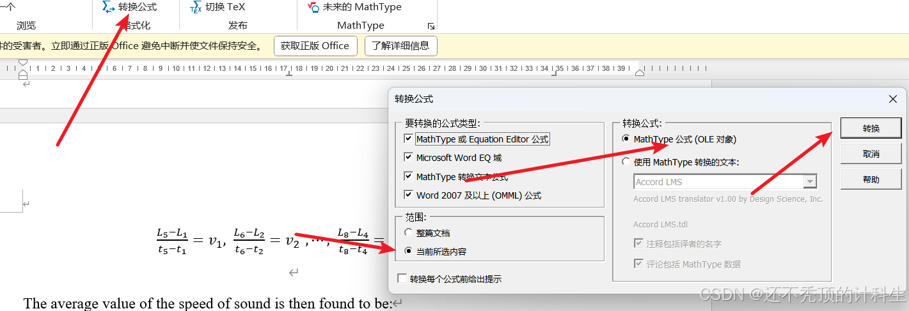909x311 pixels.
Task: Select 当前所选内容 range option
Action: pyautogui.click(x=409, y=251)
